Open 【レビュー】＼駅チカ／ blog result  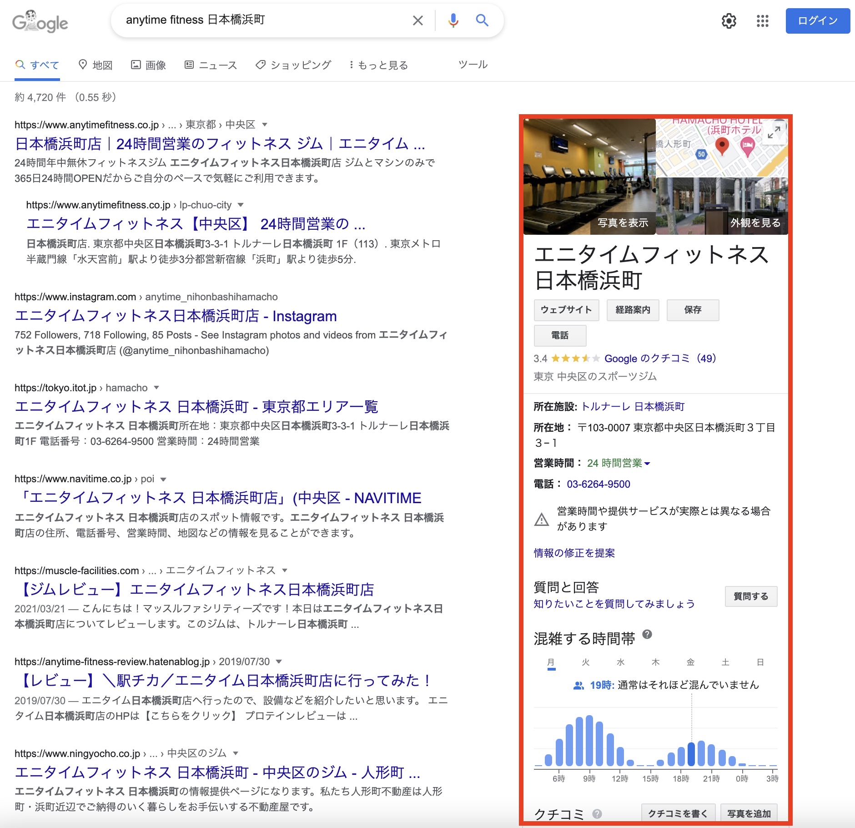coord(223,681)
